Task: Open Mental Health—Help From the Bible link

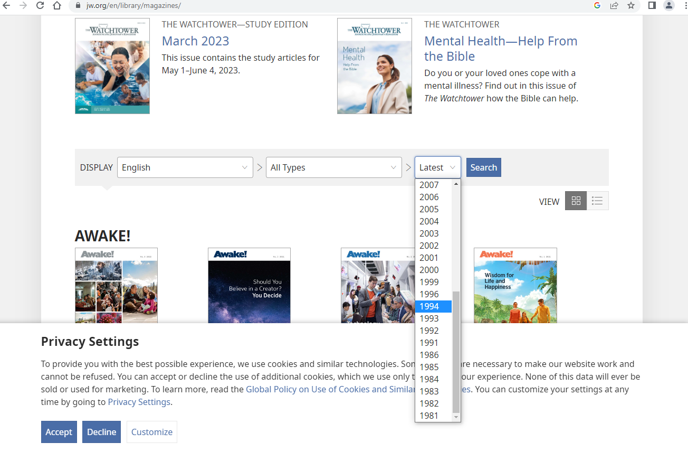Action: click(501, 49)
